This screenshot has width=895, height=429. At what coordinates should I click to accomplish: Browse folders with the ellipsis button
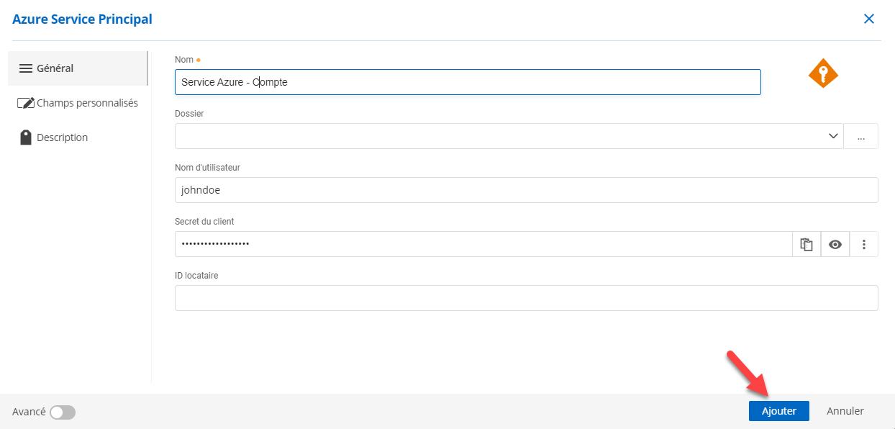point(861,136)
